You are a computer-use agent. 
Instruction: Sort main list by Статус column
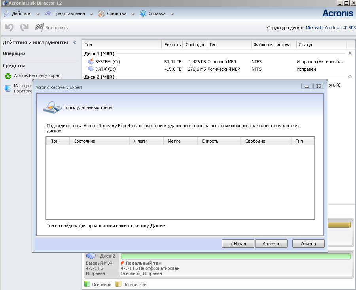pyautogui.click(x=321, y=45)
